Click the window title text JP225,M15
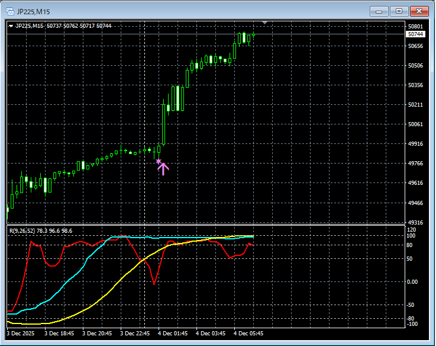436x346 pixels. (33, 12)
